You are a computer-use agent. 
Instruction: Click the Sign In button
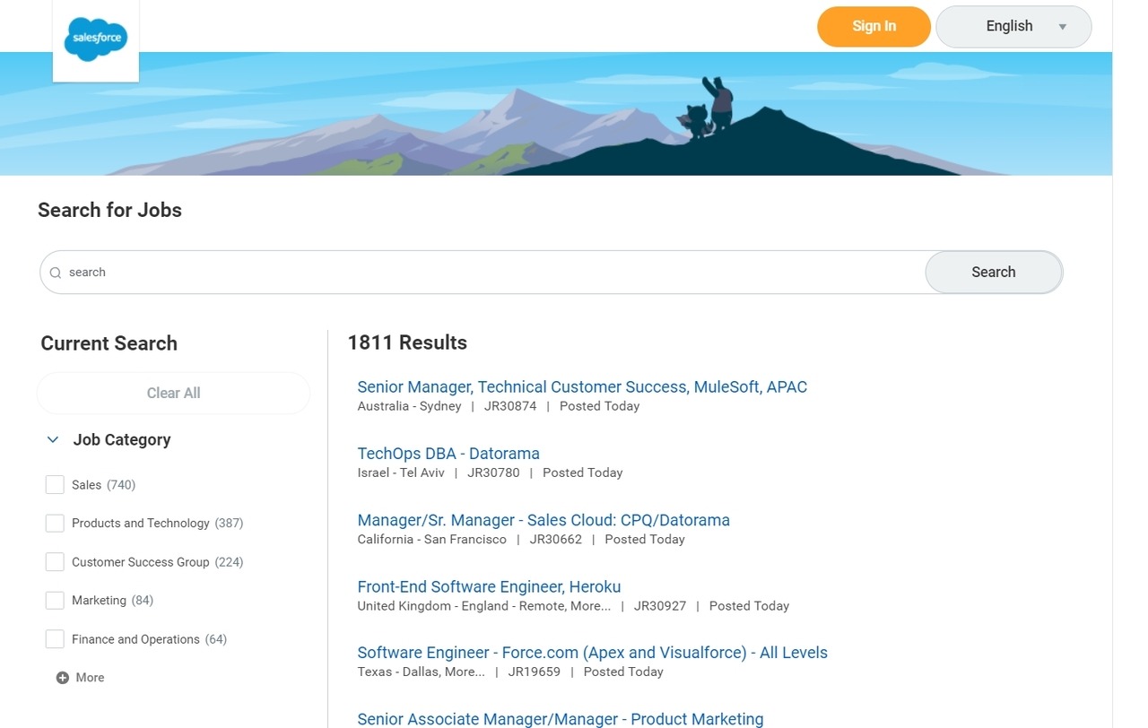874,26
